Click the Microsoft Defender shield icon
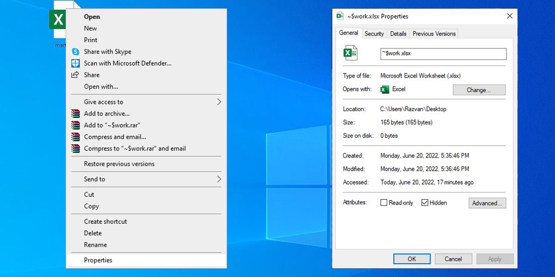This screenshot has width=555, height=277. click(x=75, y=63)
